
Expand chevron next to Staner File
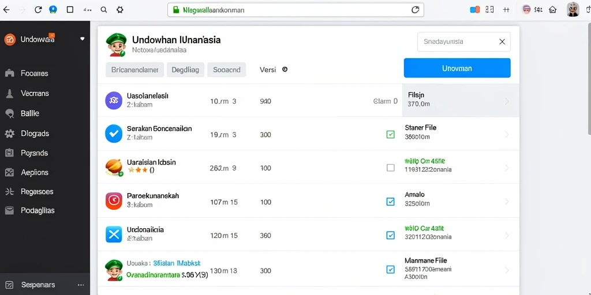[x=507, y=134]
